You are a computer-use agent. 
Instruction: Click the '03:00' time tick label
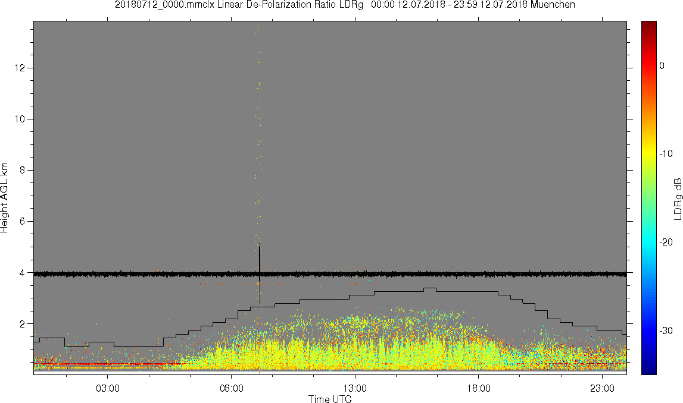point(108,388)
